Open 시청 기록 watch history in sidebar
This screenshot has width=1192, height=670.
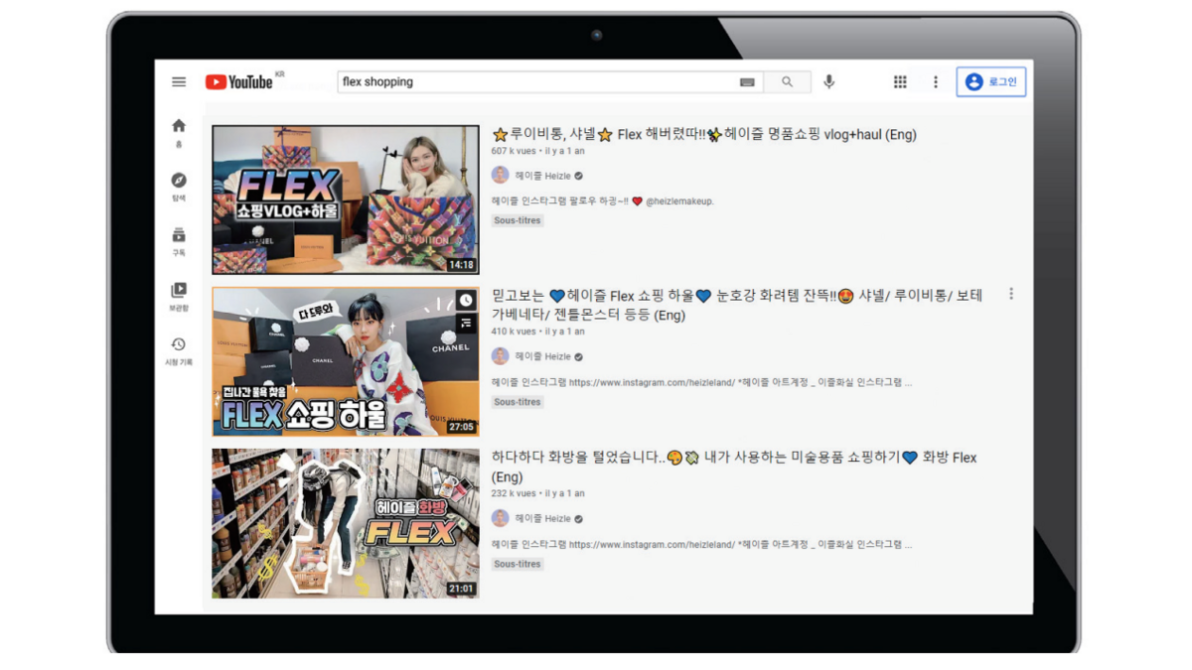click(x=179, y=350)
